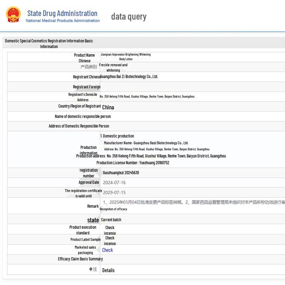Click the 'Production information' label
Screen dimensions: 285x285
[88, 150]
